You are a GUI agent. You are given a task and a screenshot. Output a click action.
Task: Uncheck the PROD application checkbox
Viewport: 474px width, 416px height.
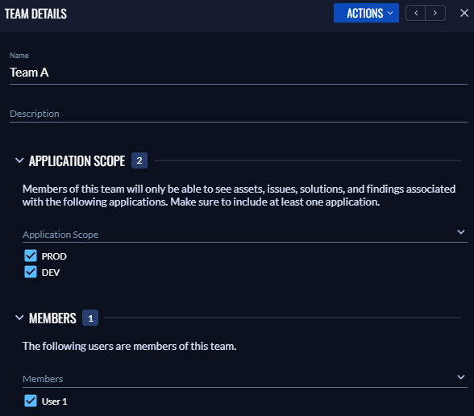coord(31,256)
